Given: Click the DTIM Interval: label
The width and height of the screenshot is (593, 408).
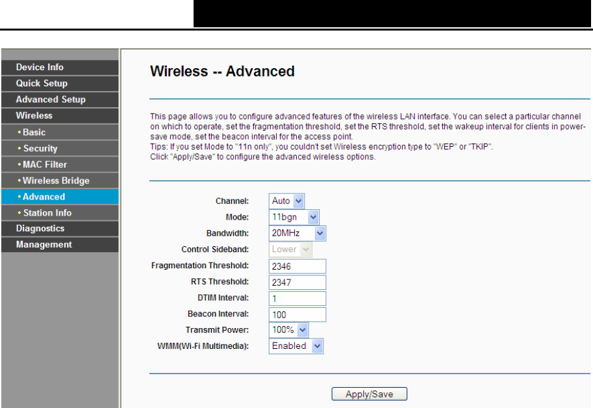Looking at the screenshot, I should click(x=223, y=298).
